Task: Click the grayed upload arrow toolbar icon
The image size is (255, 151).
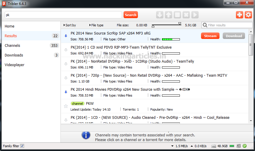Action: tap(168, 15)
